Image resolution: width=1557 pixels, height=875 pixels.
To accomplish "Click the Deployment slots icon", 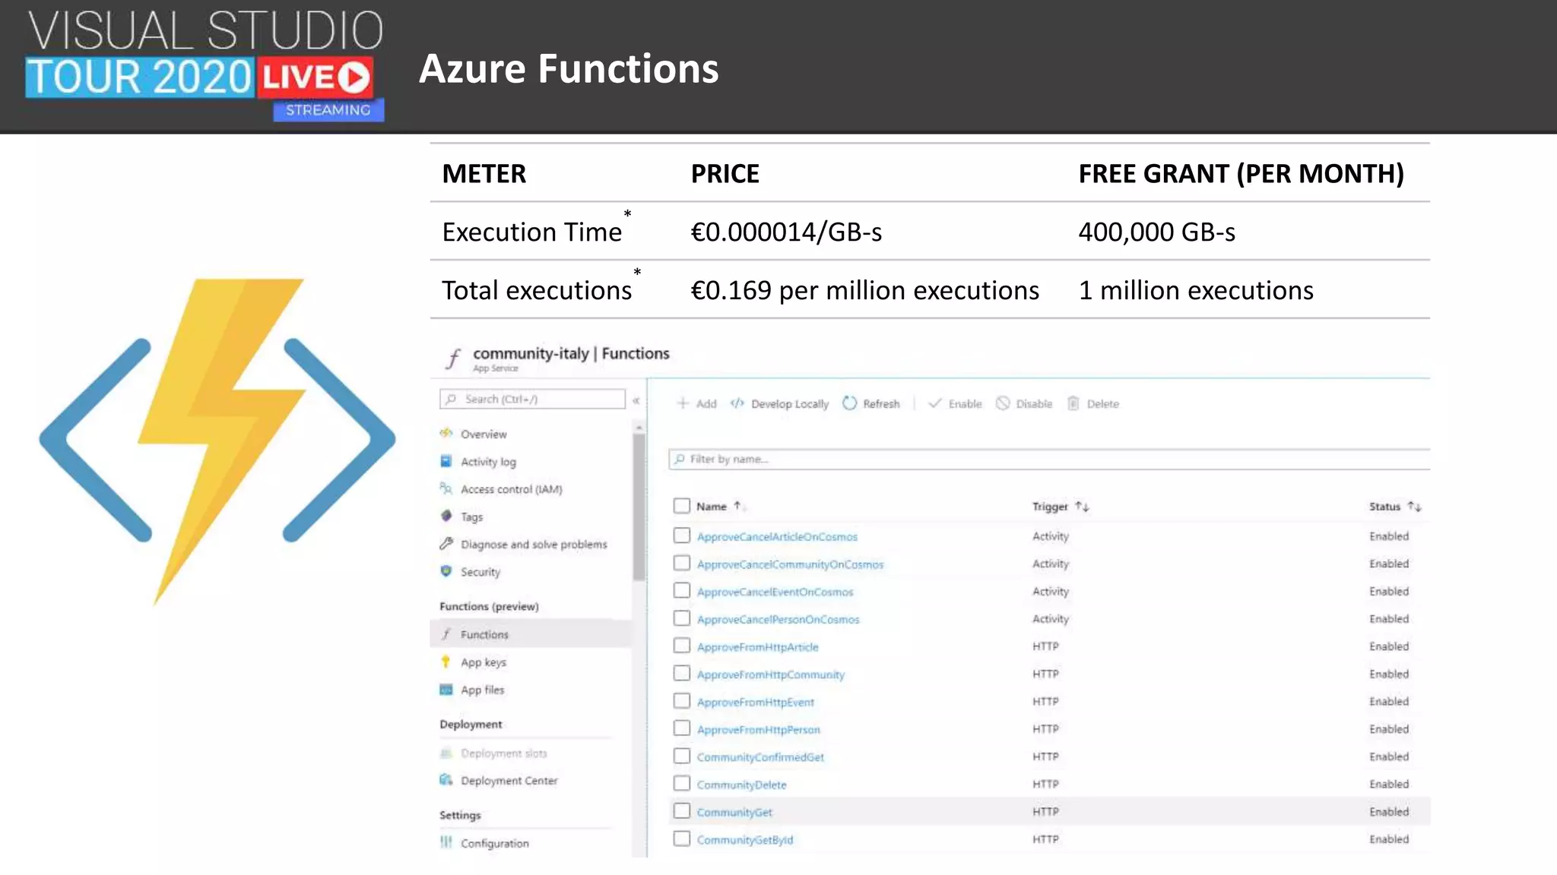I will click(x=446, y=753).
